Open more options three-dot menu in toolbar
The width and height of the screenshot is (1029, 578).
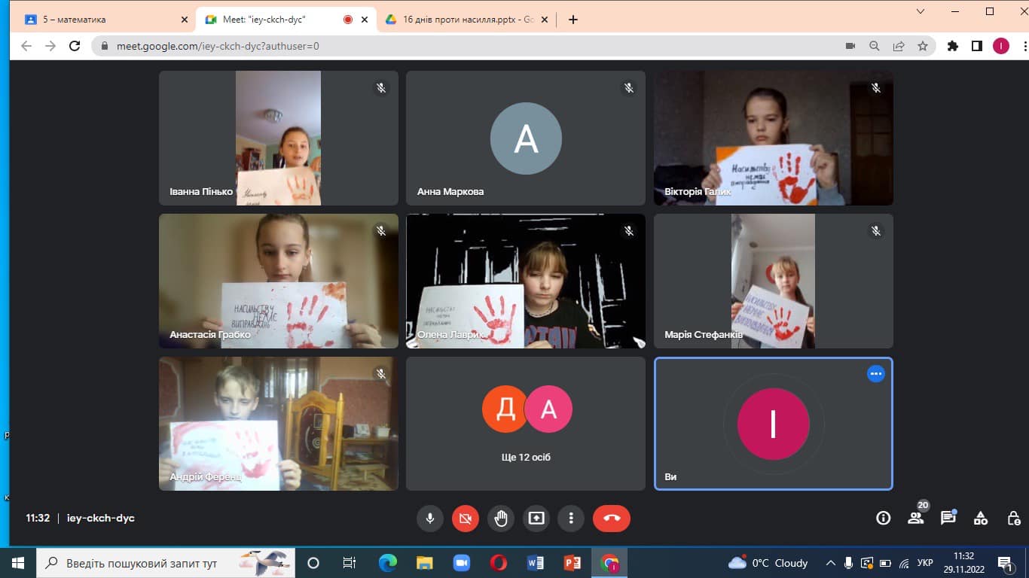pyautogui.click(x=571, y=518)
